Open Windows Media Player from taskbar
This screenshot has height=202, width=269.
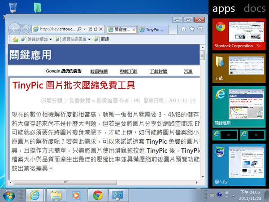click(77, 195)
